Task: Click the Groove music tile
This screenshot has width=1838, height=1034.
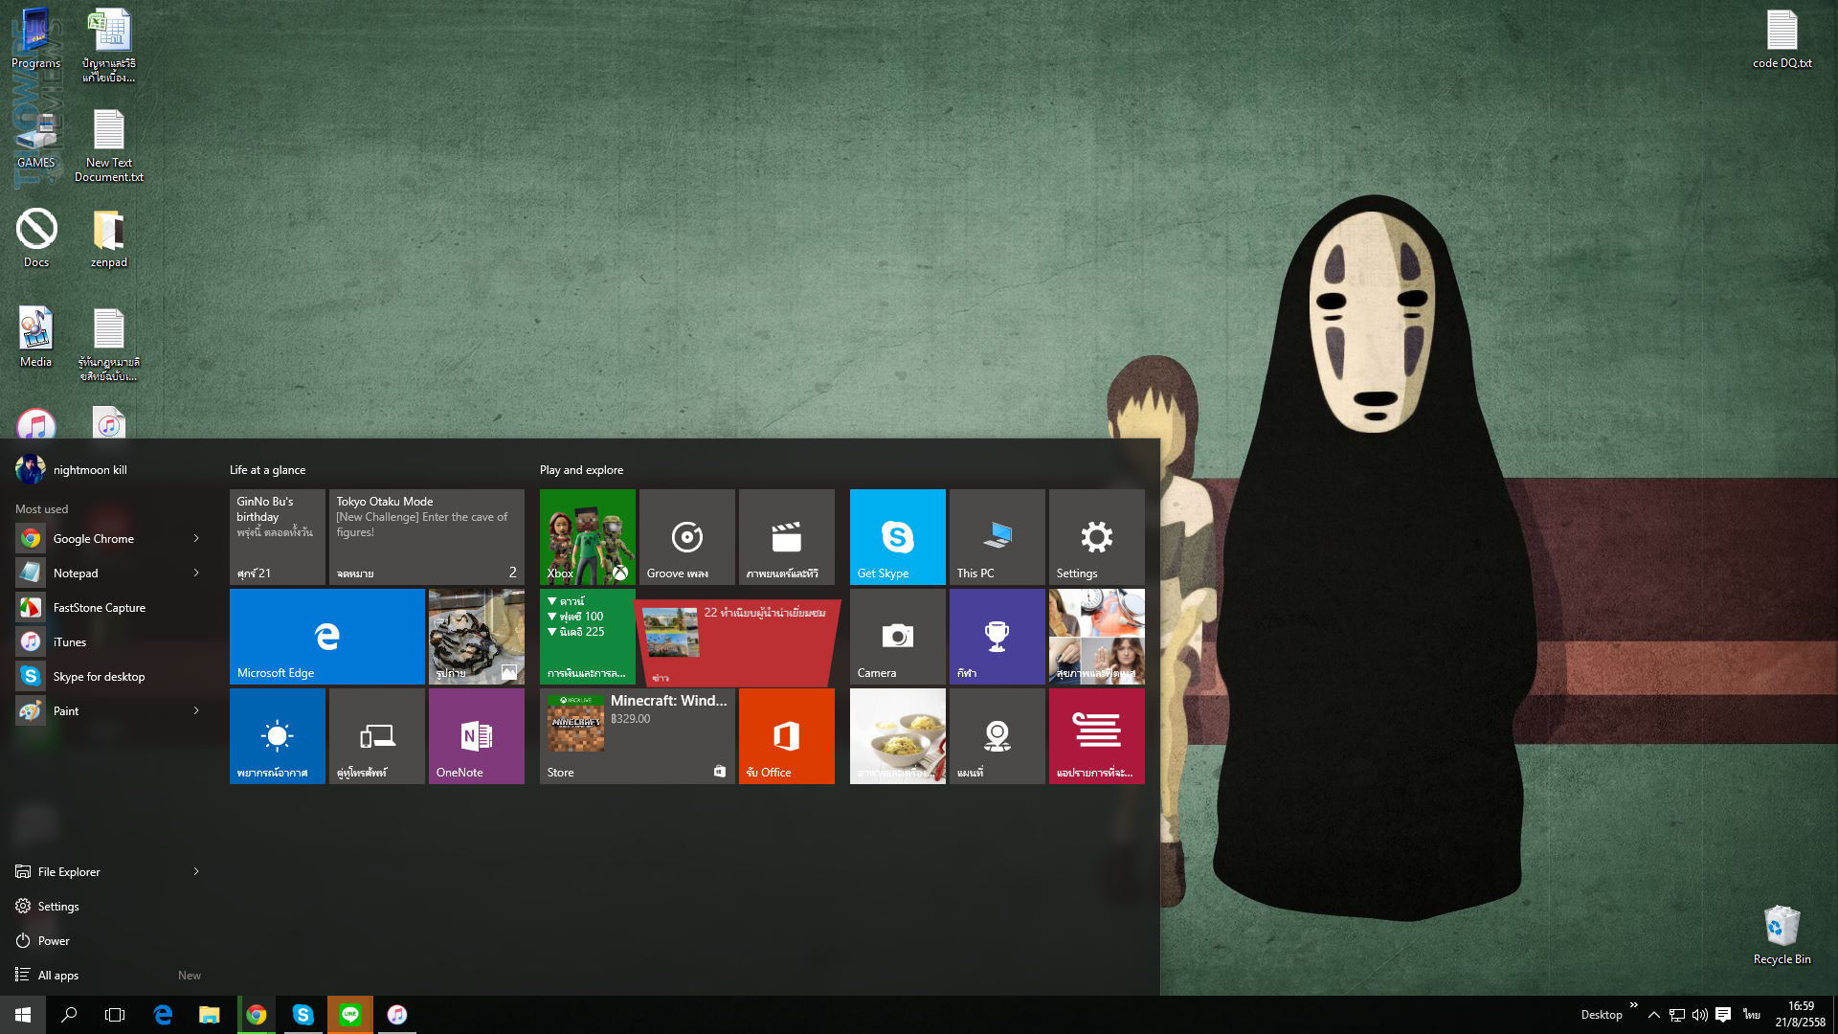Action: coord(686,536)
